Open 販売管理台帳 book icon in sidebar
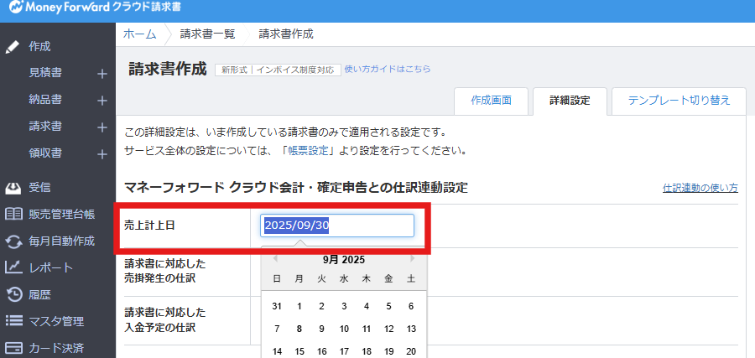This screenshot has width=755, height=358. click(x=13, y=214)
